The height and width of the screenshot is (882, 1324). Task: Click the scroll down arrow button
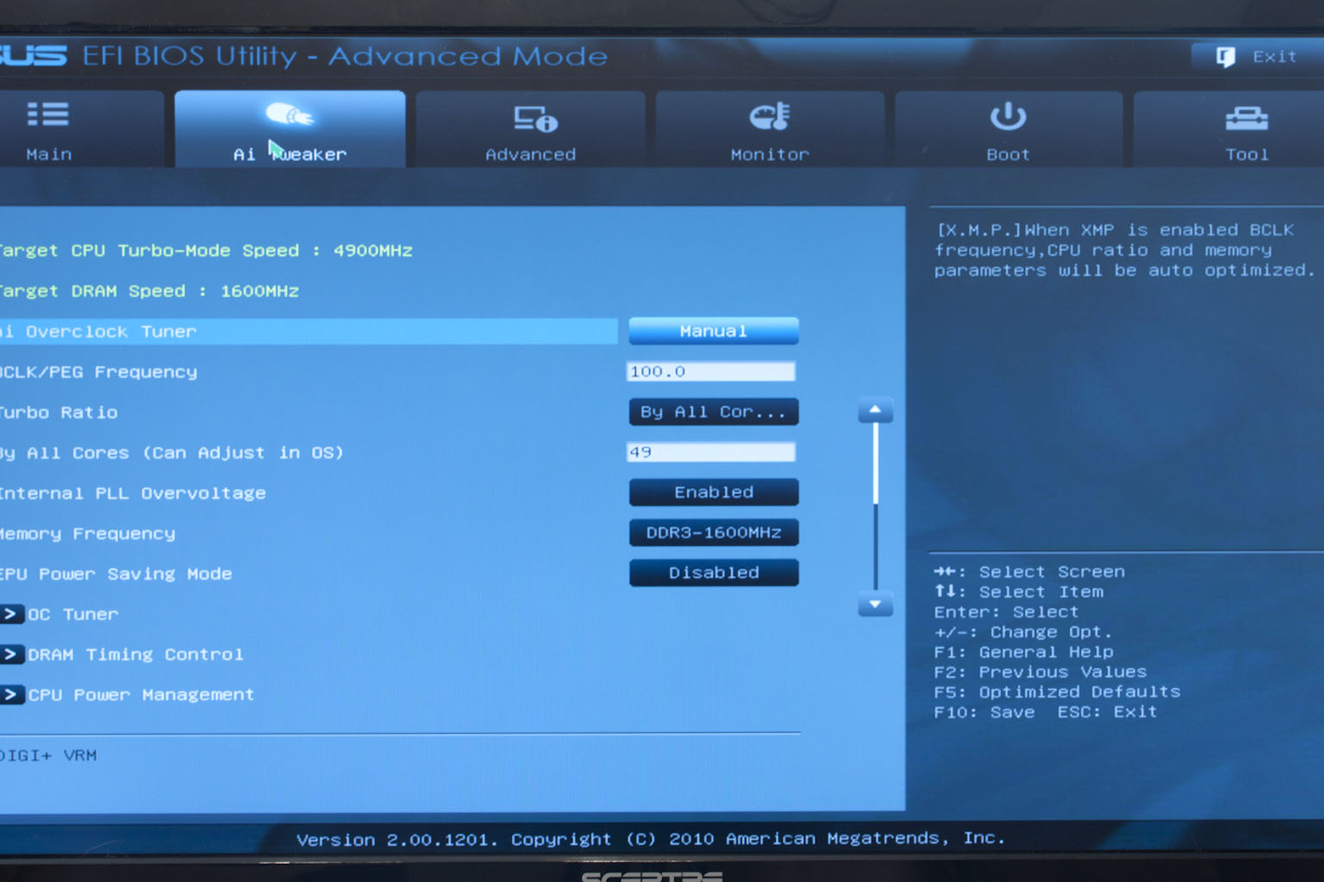click(875, 606)
